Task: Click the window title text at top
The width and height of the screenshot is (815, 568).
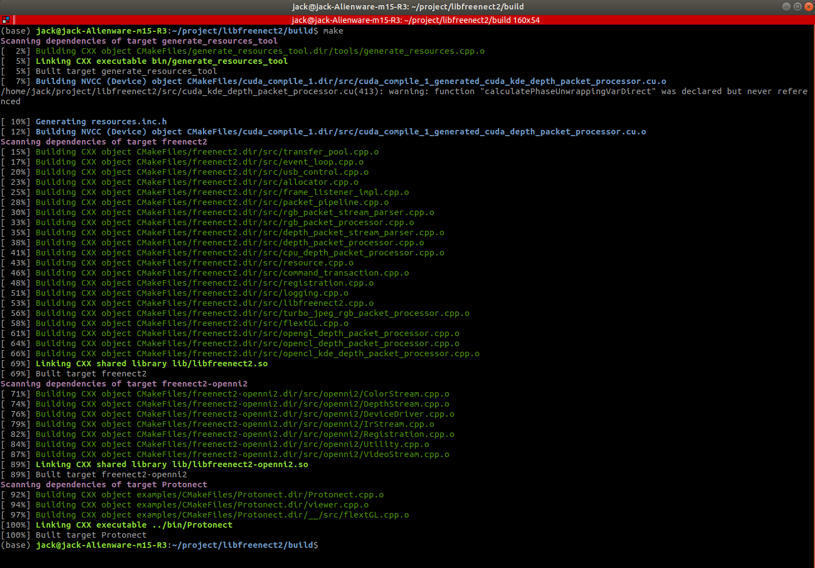Action: (x=408, y=7)
